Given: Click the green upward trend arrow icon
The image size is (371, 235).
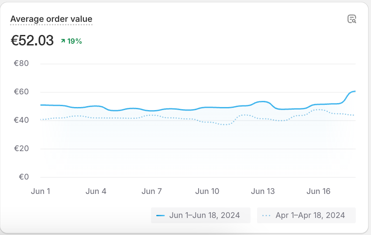Looking at the screenshot, I should [63, 41].
